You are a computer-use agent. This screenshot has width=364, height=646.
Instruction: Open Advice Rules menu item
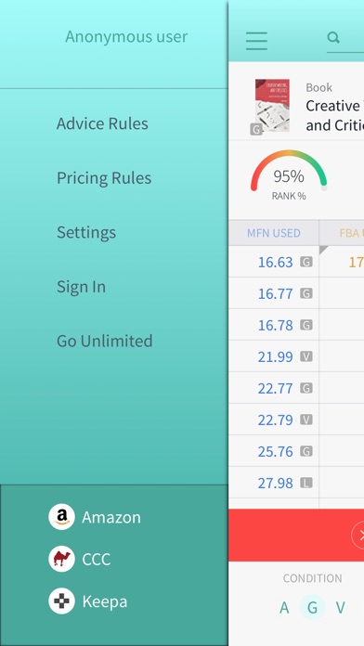pos(102,123)
